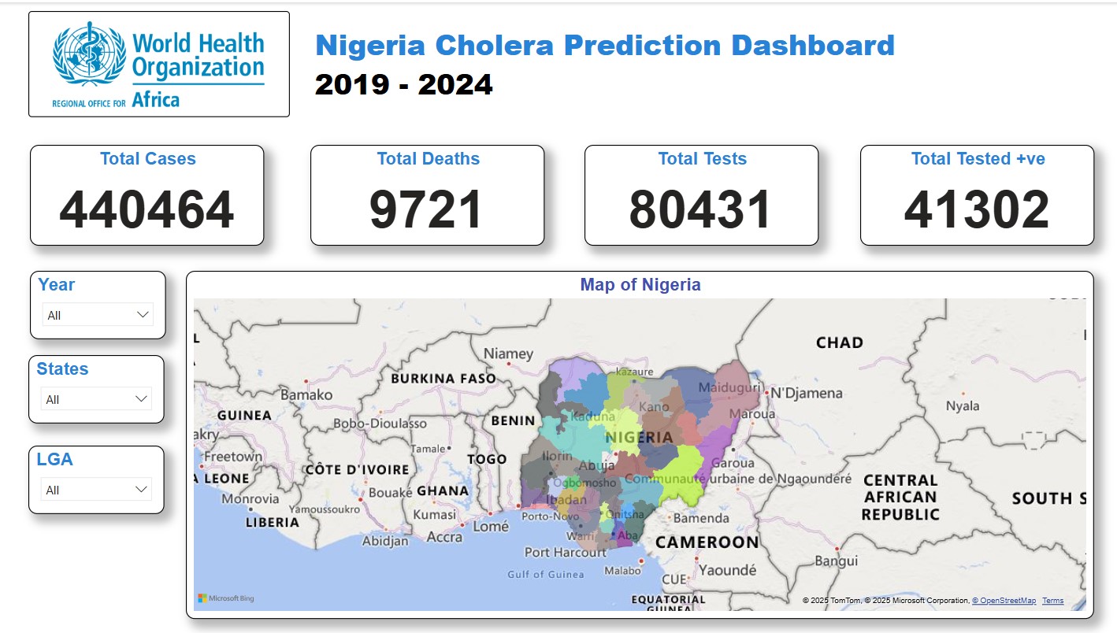Expand the Year dropdown chevron
This screenshot has width=1117, height=633.
[x=143, y=315]
